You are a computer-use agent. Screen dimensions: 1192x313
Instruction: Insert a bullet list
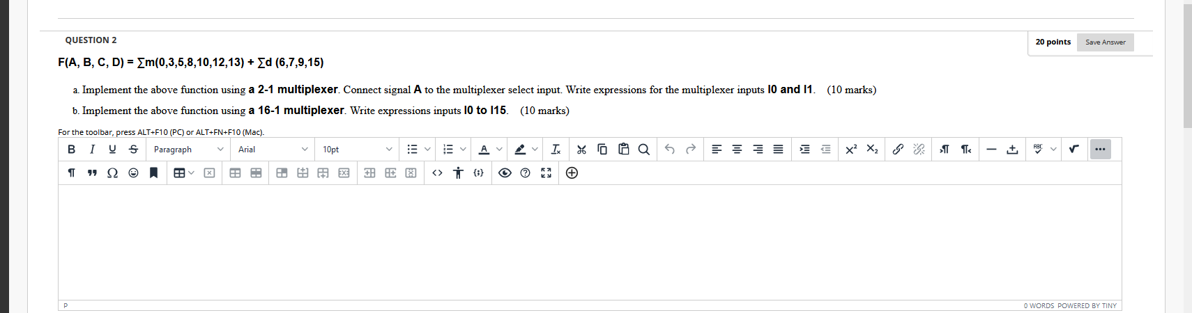tap(412, 149)
